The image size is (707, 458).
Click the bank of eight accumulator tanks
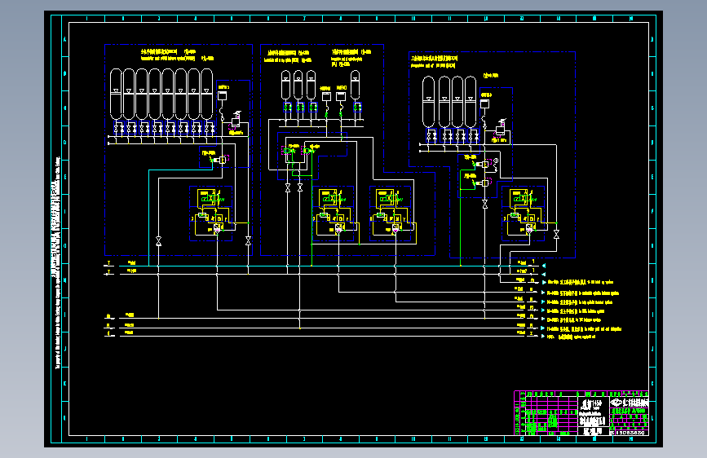pyautogui.click(x=161, y=95)
